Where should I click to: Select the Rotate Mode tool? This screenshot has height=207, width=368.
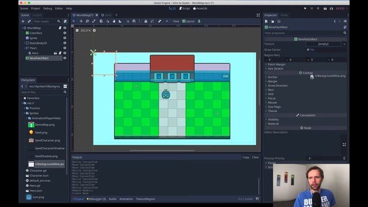[87, 21]
